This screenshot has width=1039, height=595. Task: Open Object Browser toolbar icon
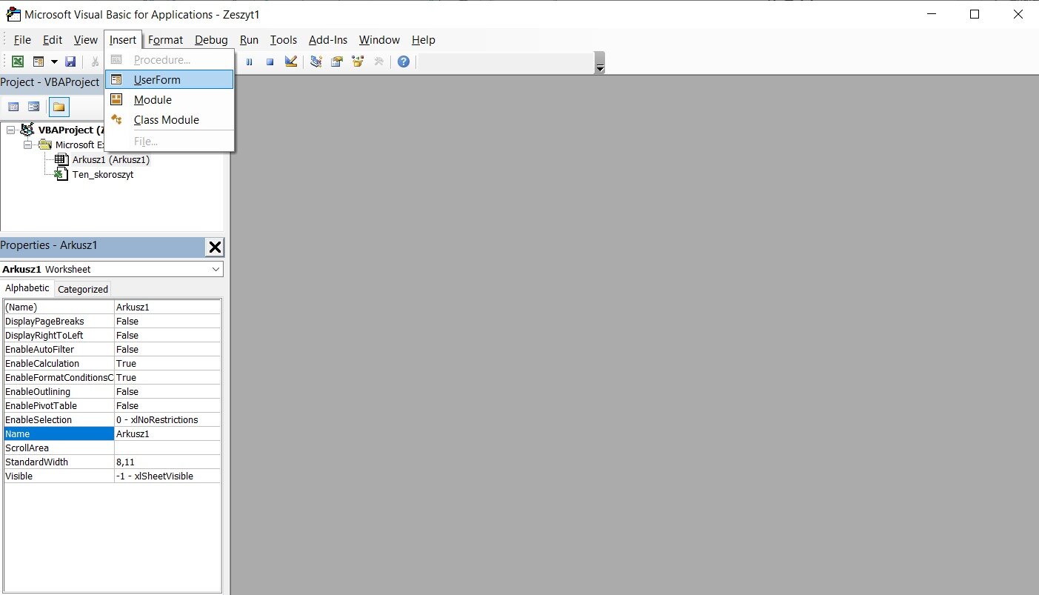358,62
